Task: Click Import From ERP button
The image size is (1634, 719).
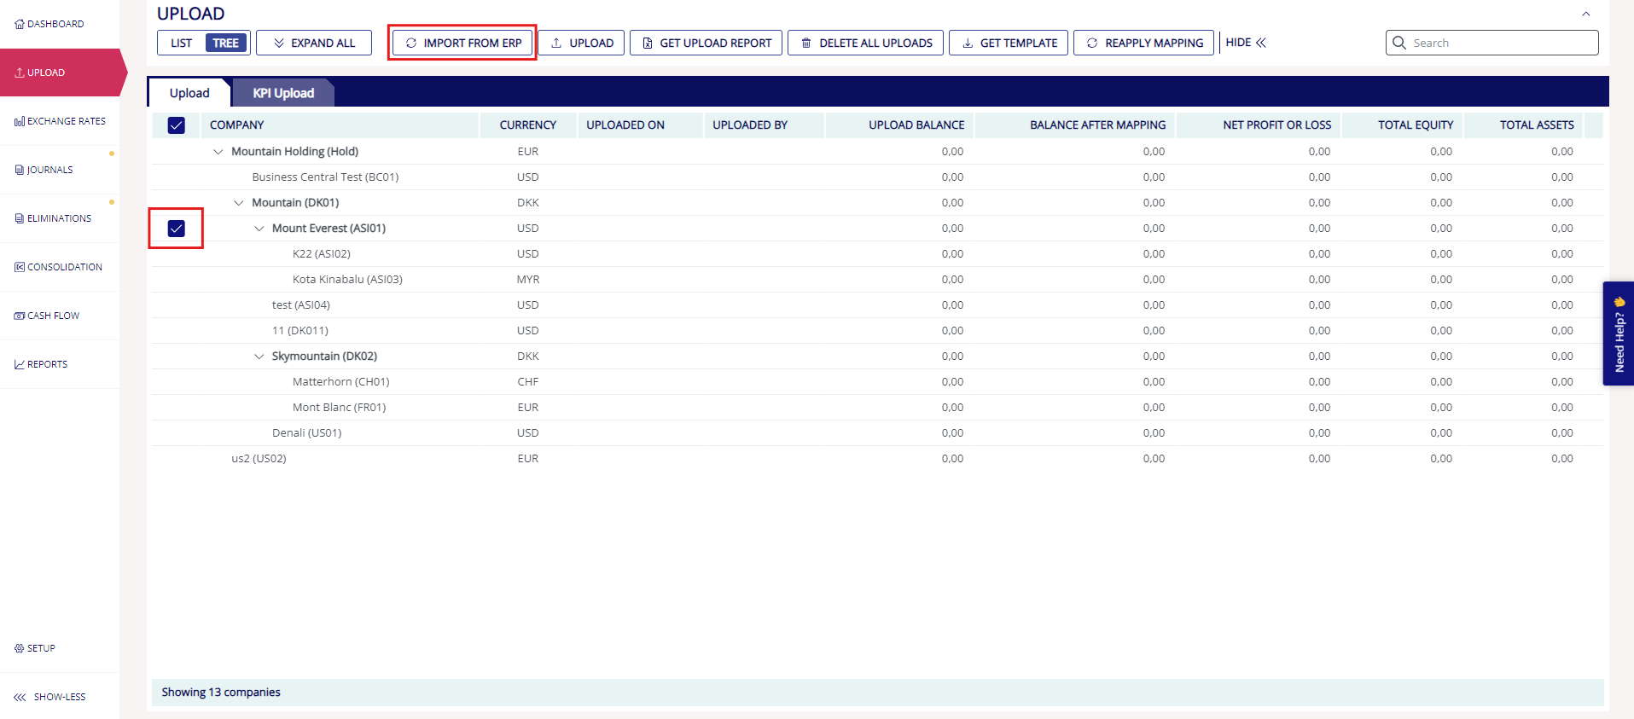Action: (x=462, y=43)
